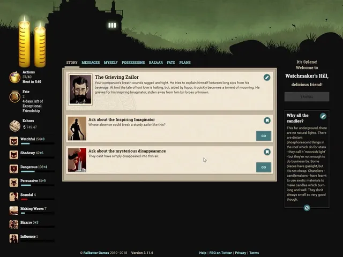
Task: Click 'Ask about the Inspiring Imaginator' heading
Action: (x=122, y=119)
